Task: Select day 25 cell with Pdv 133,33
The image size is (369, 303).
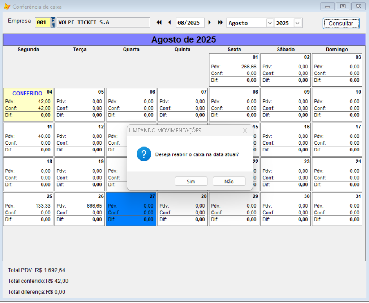Action: pos(28,209)
